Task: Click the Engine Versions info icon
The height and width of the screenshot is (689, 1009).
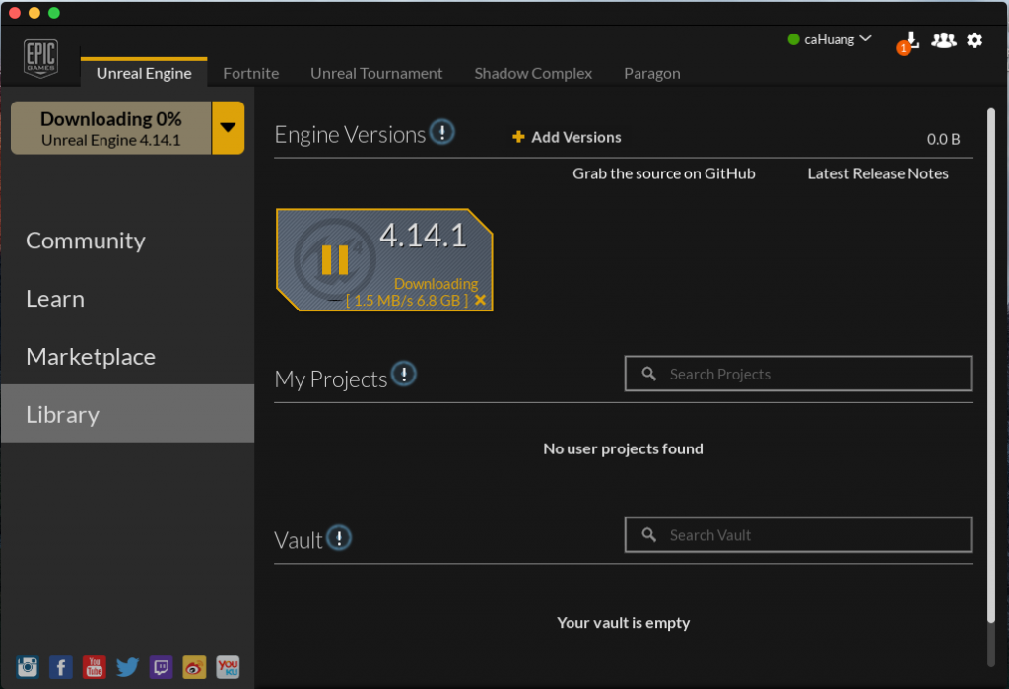Action: pos(442,132)
